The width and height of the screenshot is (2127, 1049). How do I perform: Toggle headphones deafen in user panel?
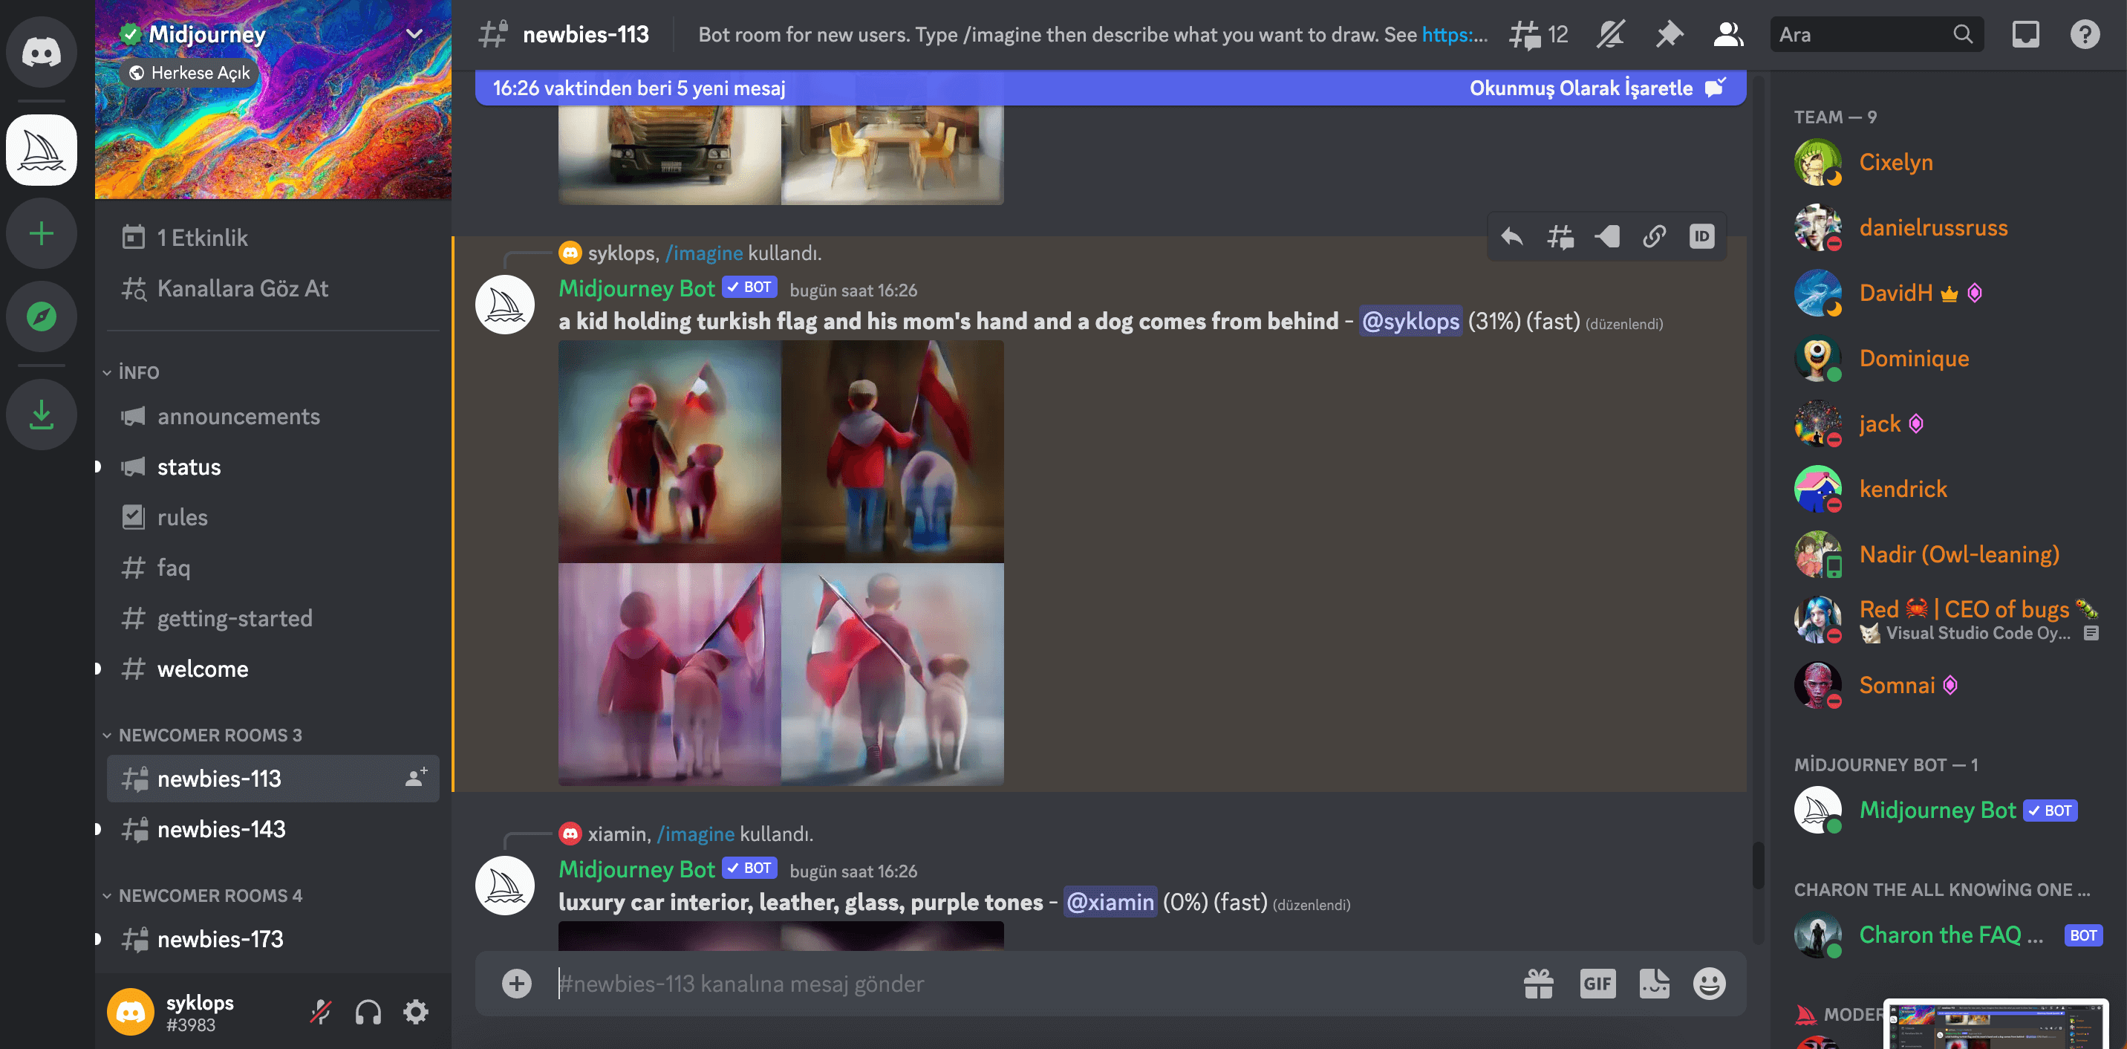pos(368,1012)
